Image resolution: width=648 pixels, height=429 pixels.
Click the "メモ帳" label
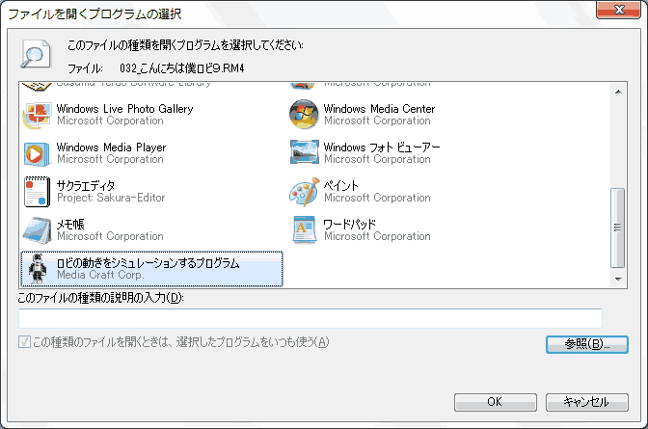pos(70,224)
